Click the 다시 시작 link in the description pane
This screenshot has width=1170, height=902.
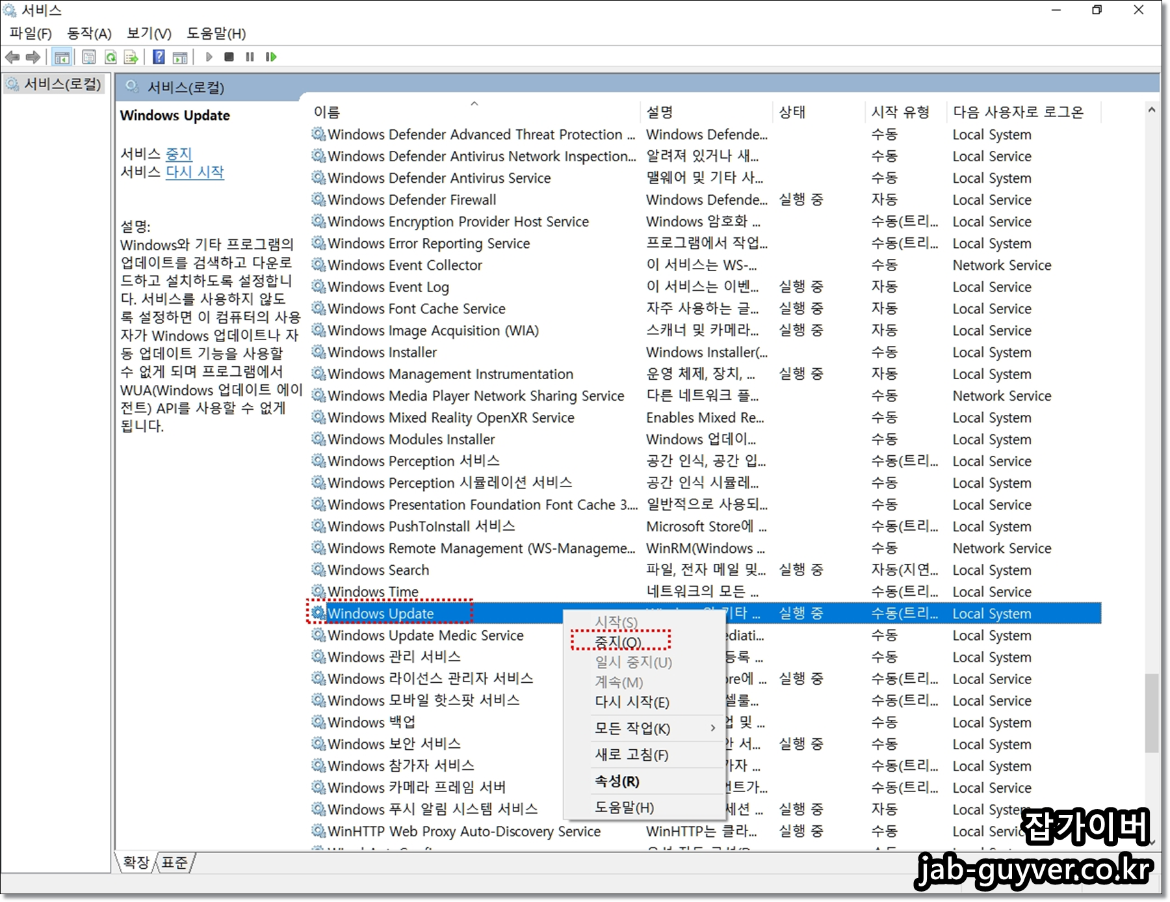click(194, 172)
